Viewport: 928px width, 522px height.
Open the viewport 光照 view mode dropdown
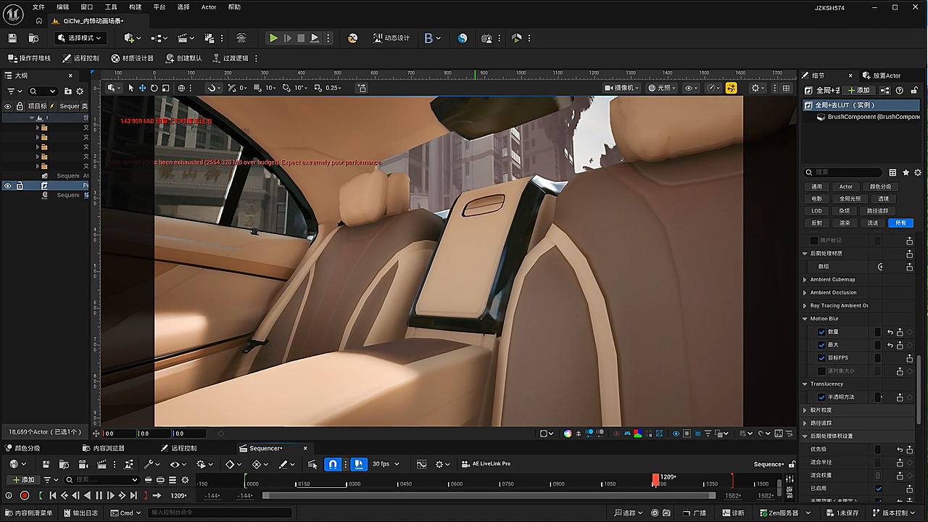coord(662,88)
